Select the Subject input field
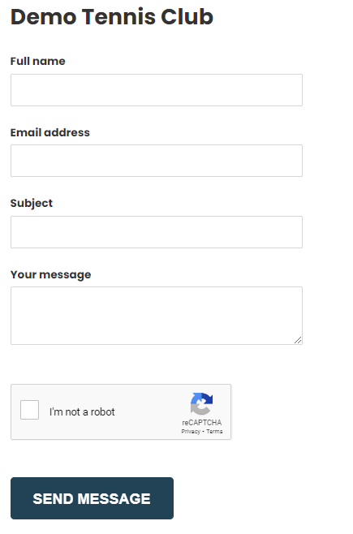Screen dimensions: 353x534 157,232
